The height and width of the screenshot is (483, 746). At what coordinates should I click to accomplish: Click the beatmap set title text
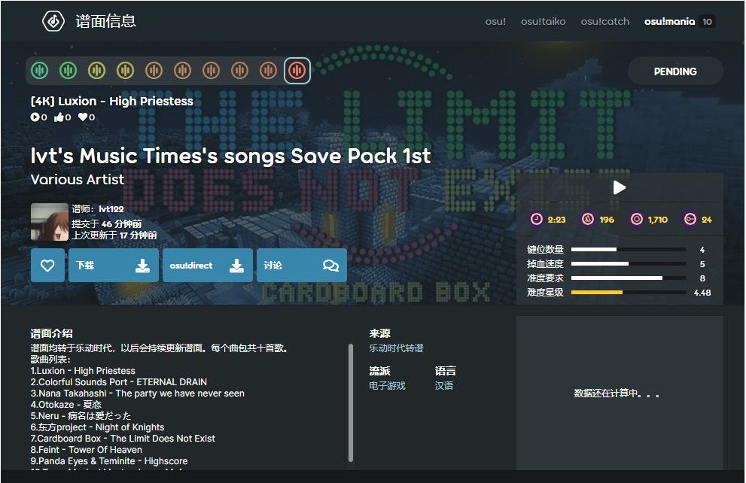pyautogui.click(x=231, y=156)
